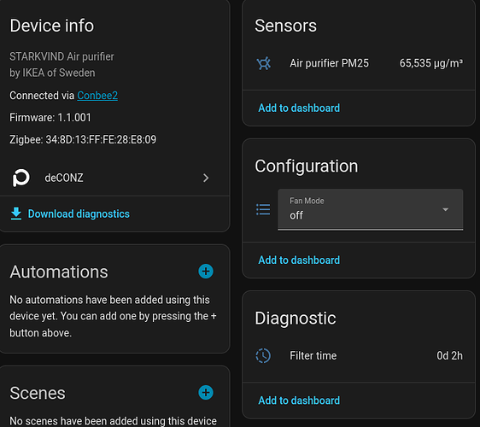The width and height of the screenshot is (480, 427).
Task: Click the Filter time clock icon
Action: (x=263, y=355)
